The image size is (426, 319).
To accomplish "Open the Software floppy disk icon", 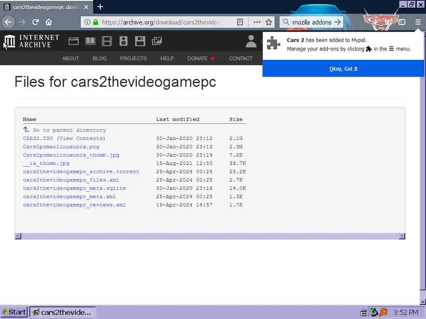I will 140,41.
